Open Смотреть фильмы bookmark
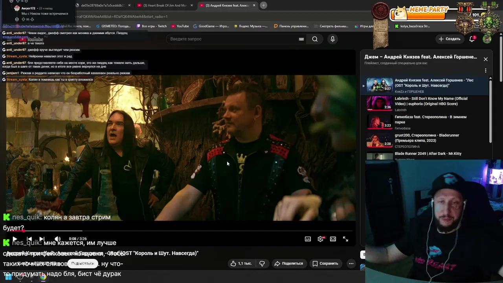Image resolution: width=503 pixels, height=283 pixels. click(331, 26)
